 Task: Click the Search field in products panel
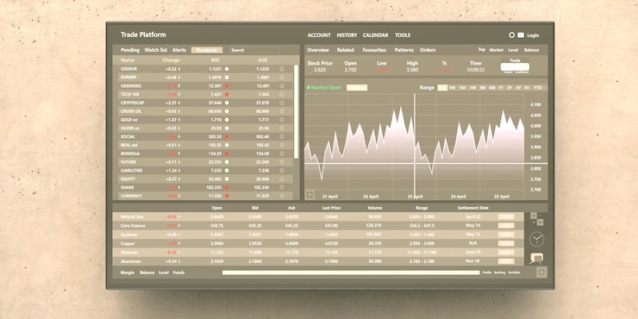(x=254, y=50)
